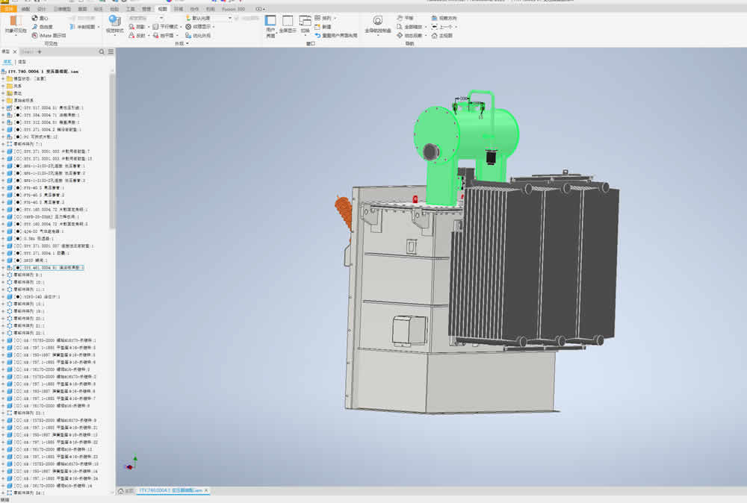Expand the ITY.461.0004.51 highlighted component
The height and width of the screenshot is (503, 747).
[3, 268]
